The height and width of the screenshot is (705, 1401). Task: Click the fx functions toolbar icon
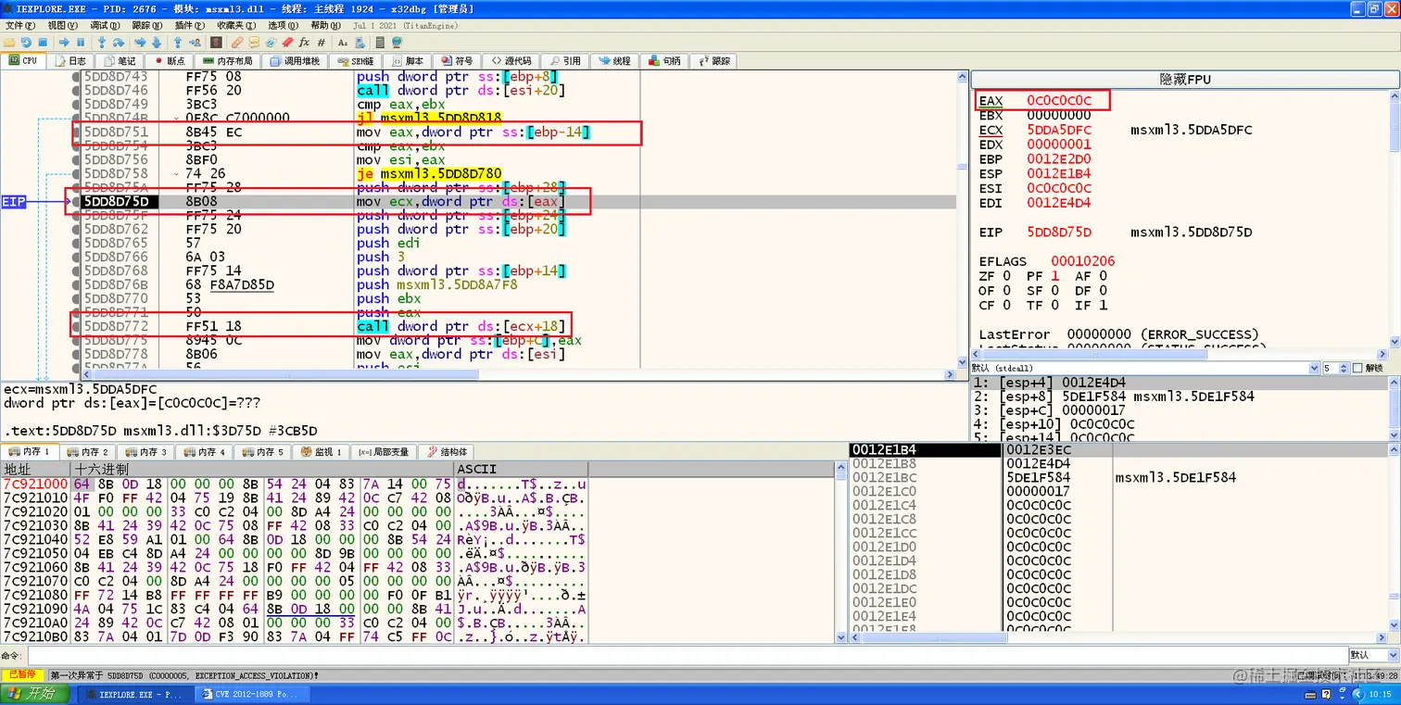pyautogui.click(x=305, y=43)
